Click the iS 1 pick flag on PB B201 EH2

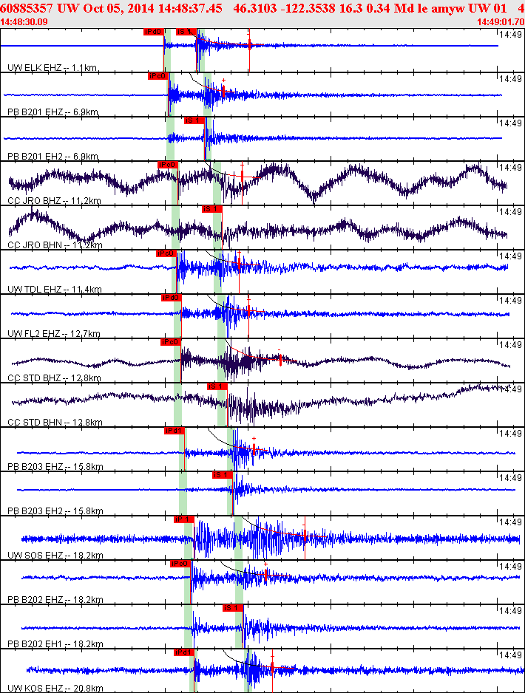pyautogui.click(x=194, y=120)
